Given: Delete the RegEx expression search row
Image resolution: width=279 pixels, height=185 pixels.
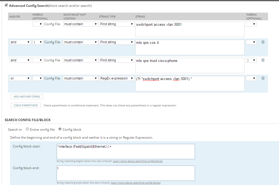Looking at the screenshot, I should 263,78.
